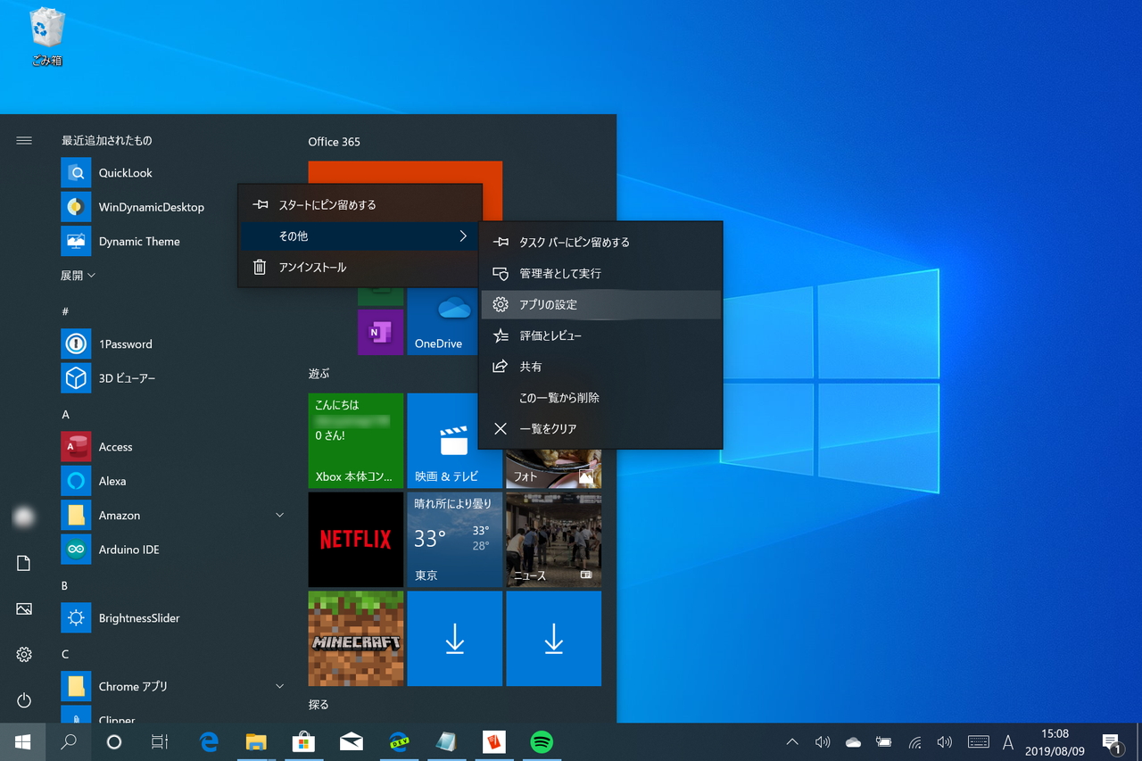Open the Xbox 本体コン... green tile
This screenshot has height=761, width=1142.
[356, 441]
